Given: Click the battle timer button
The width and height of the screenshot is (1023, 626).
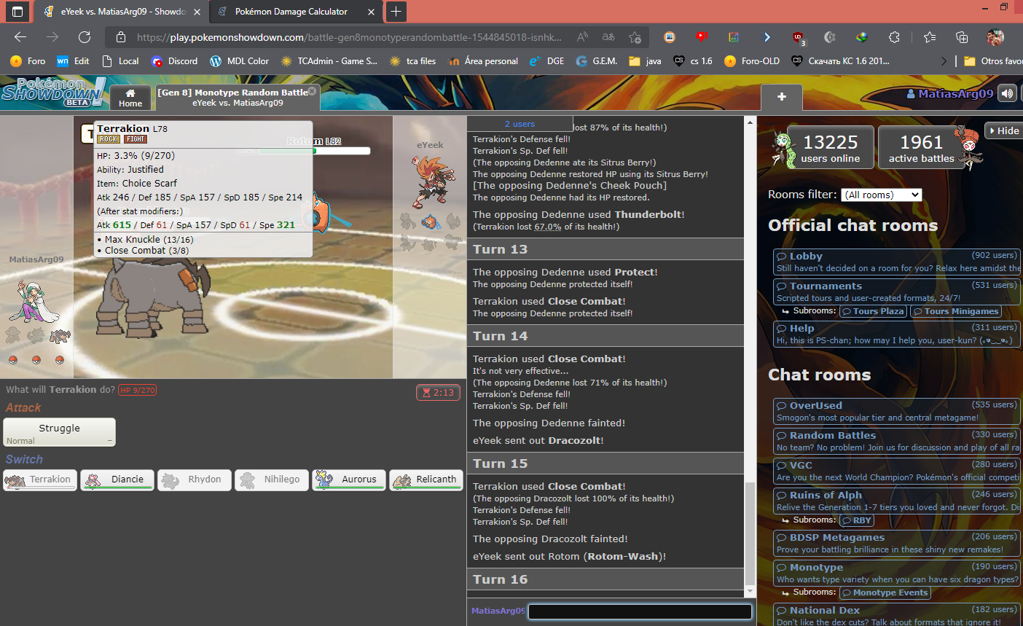Looking at the screenshot, I should click(x=438, y=392).
